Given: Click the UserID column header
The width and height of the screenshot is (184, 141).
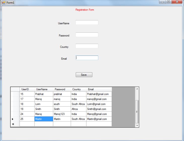Looking at the screenshot, I should (27, 89).
